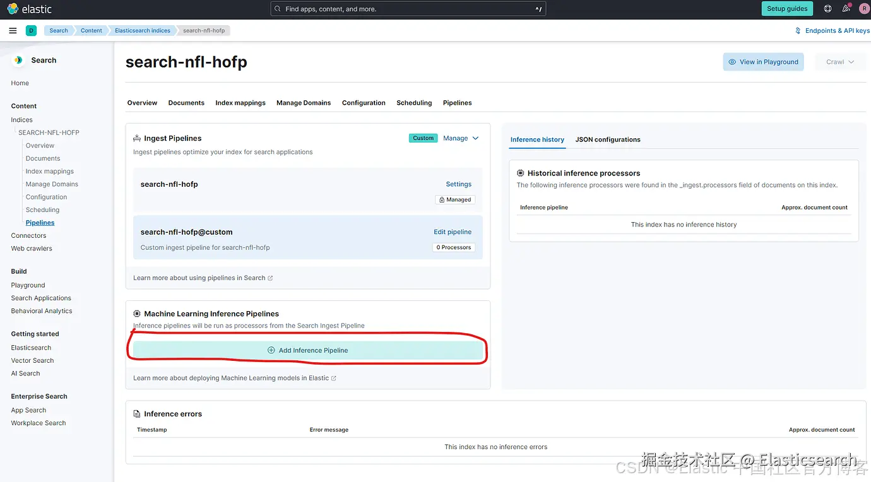Open Search Applications in sidebar
This screenshot has width=871, height=482.
tap(41, 298)
